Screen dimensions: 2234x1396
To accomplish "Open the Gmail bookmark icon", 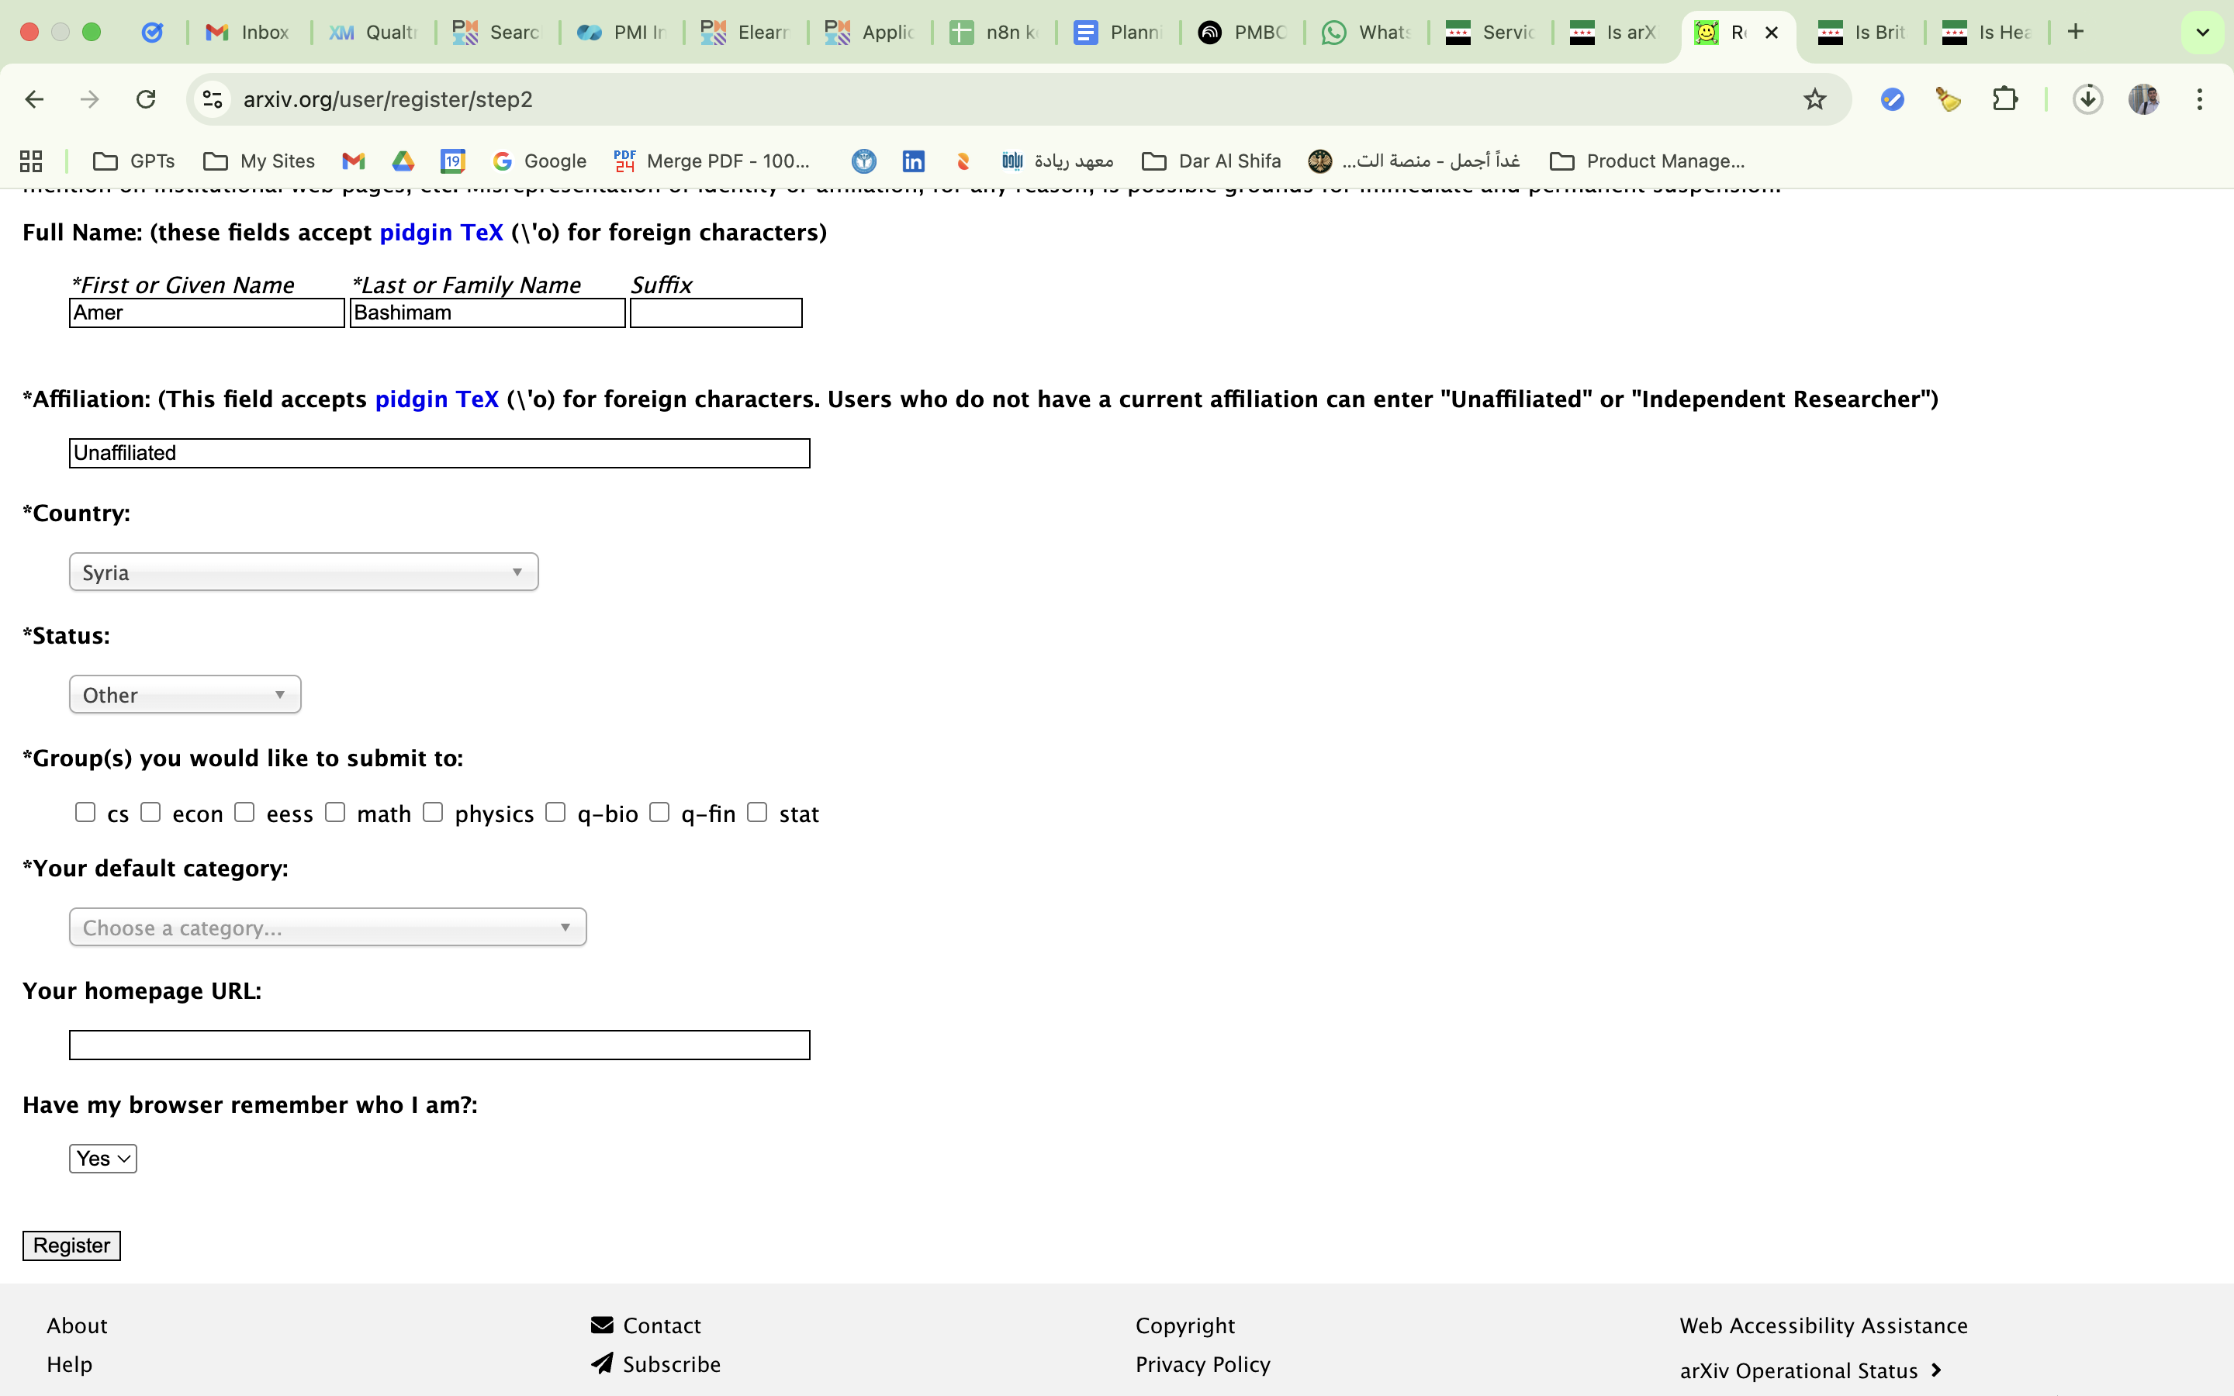I will [x=354, y=161].
